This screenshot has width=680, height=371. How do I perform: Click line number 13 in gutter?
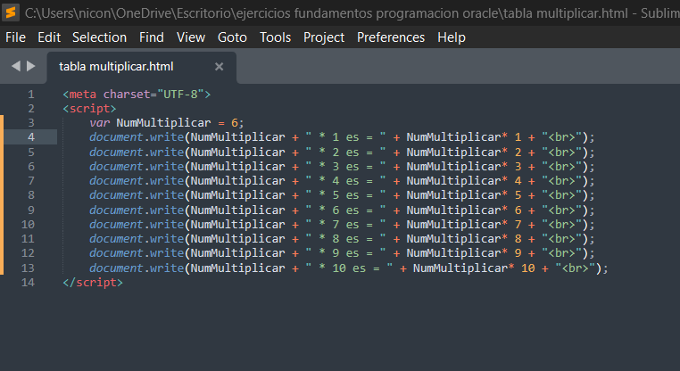(x=28, y=268)
